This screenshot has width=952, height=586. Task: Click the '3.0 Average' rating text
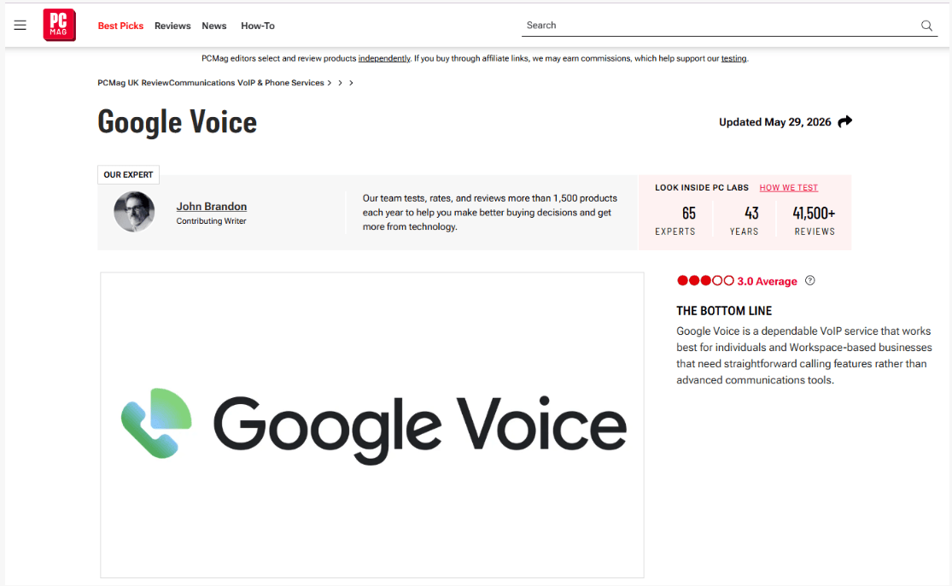click(767, 281)
